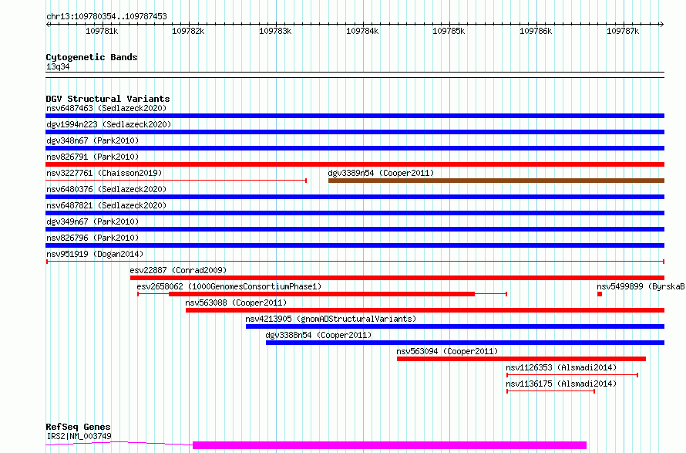This screenshot has height=453, width=686.
Task: Click the thin red line for nsv951919
Action: pyautogui.click(x=355, y=262)
